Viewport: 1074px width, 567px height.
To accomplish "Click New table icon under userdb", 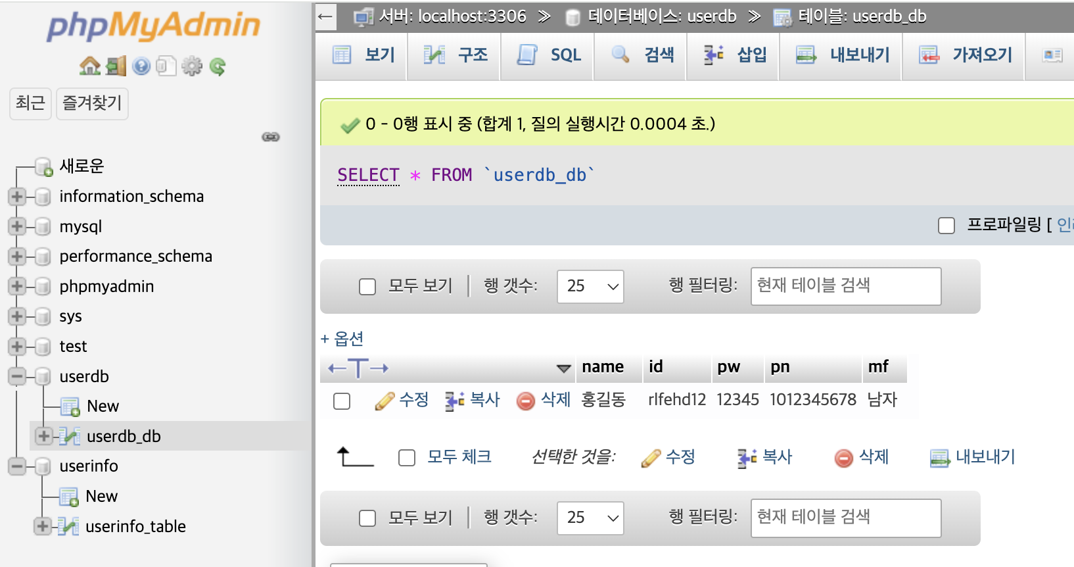I will 70,407.
